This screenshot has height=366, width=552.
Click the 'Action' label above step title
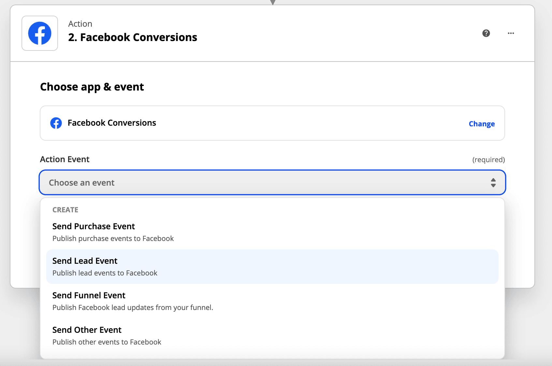pos(80,24)
